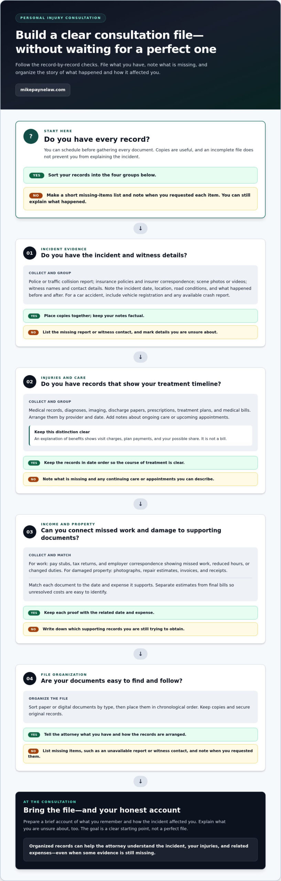This screenshot has width=281, height=881.
Task: Click the down arrow below Incident Evidence card
Action: pos(140,357)
